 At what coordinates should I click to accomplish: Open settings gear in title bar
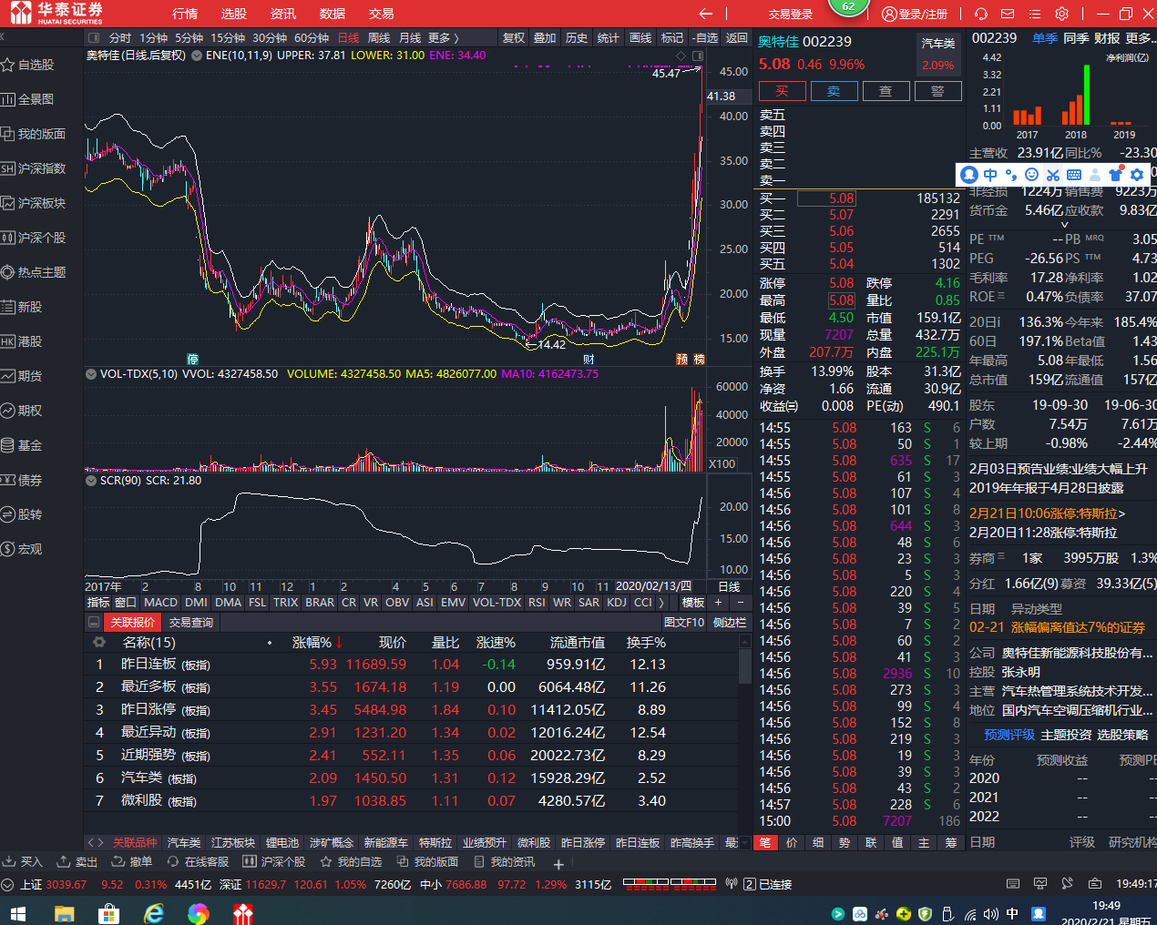click(1062, 14)
